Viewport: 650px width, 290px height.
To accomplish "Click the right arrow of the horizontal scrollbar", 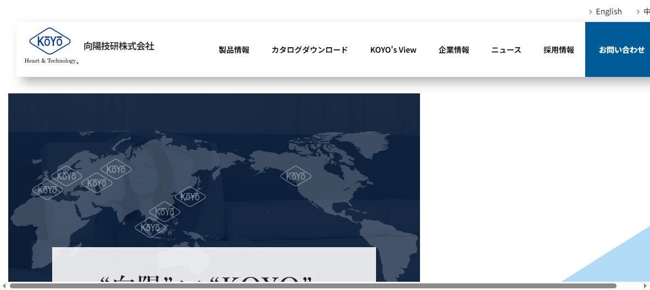I will [645, 286].
